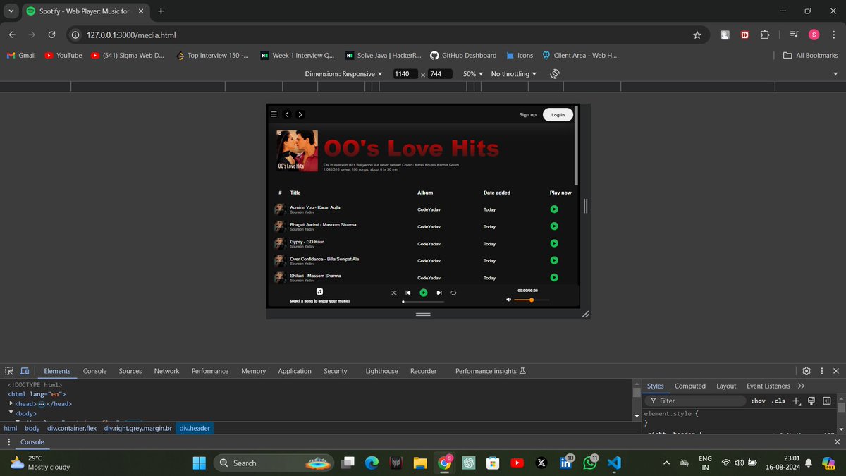Open DevTools settings gear
The image size is (846, 476).
[807, 371]
